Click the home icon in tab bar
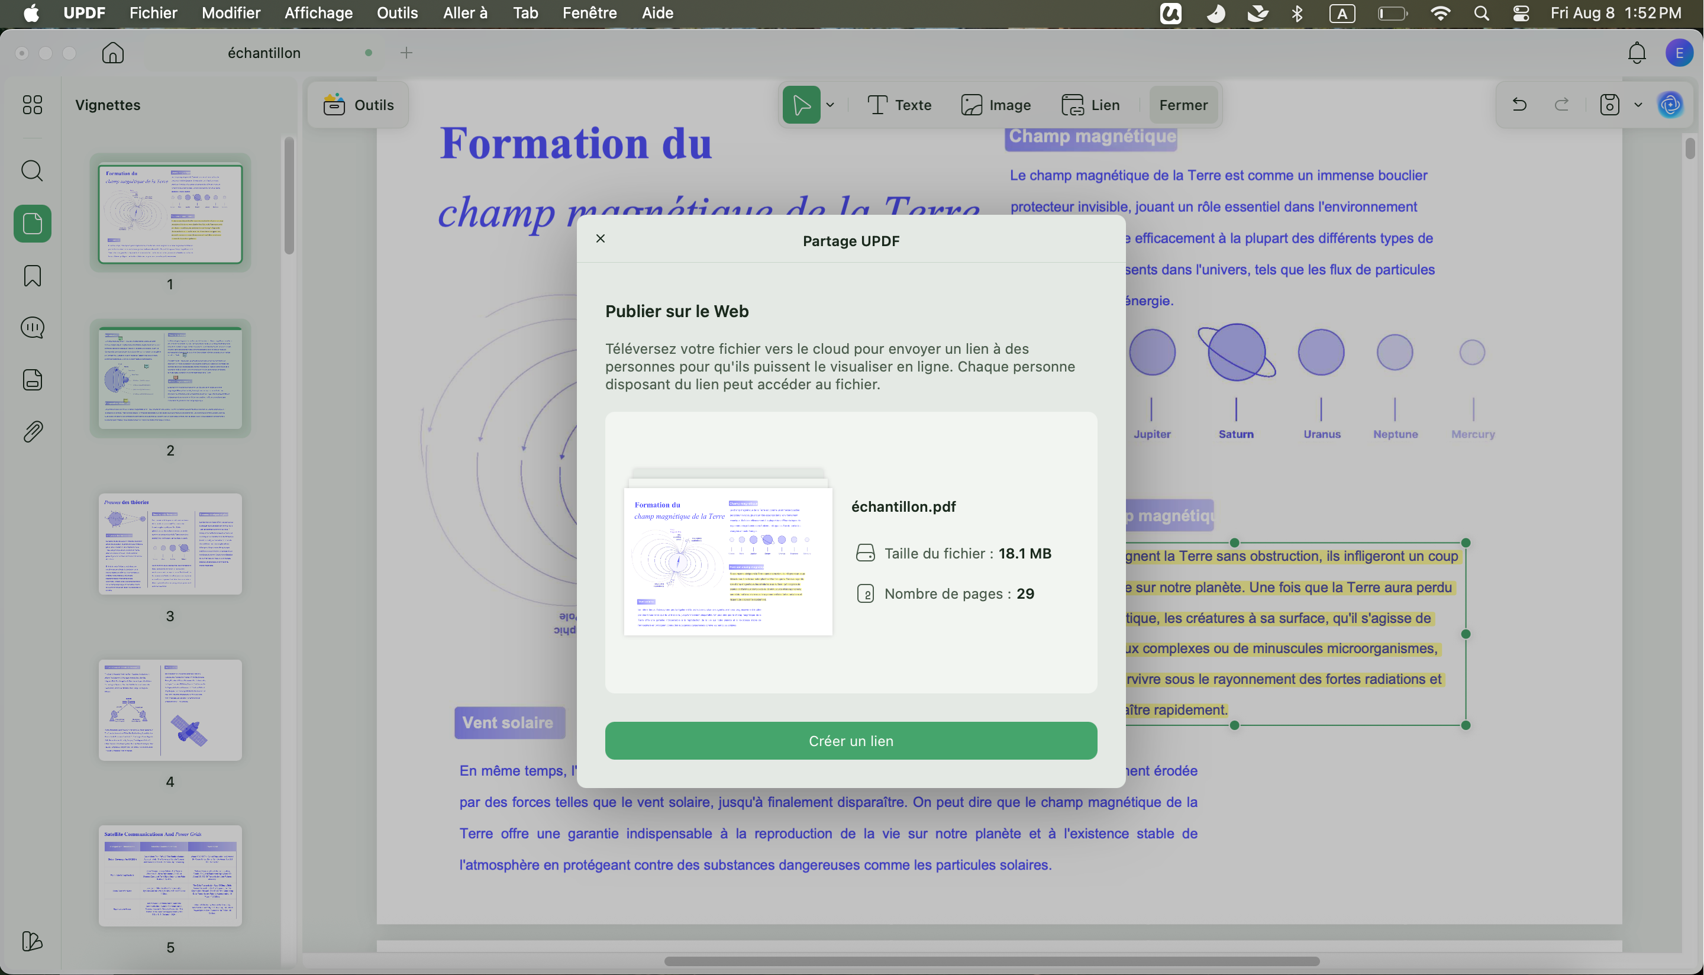Image resolution: width=1704 pixels, height=975 pixels. (112, 53)
